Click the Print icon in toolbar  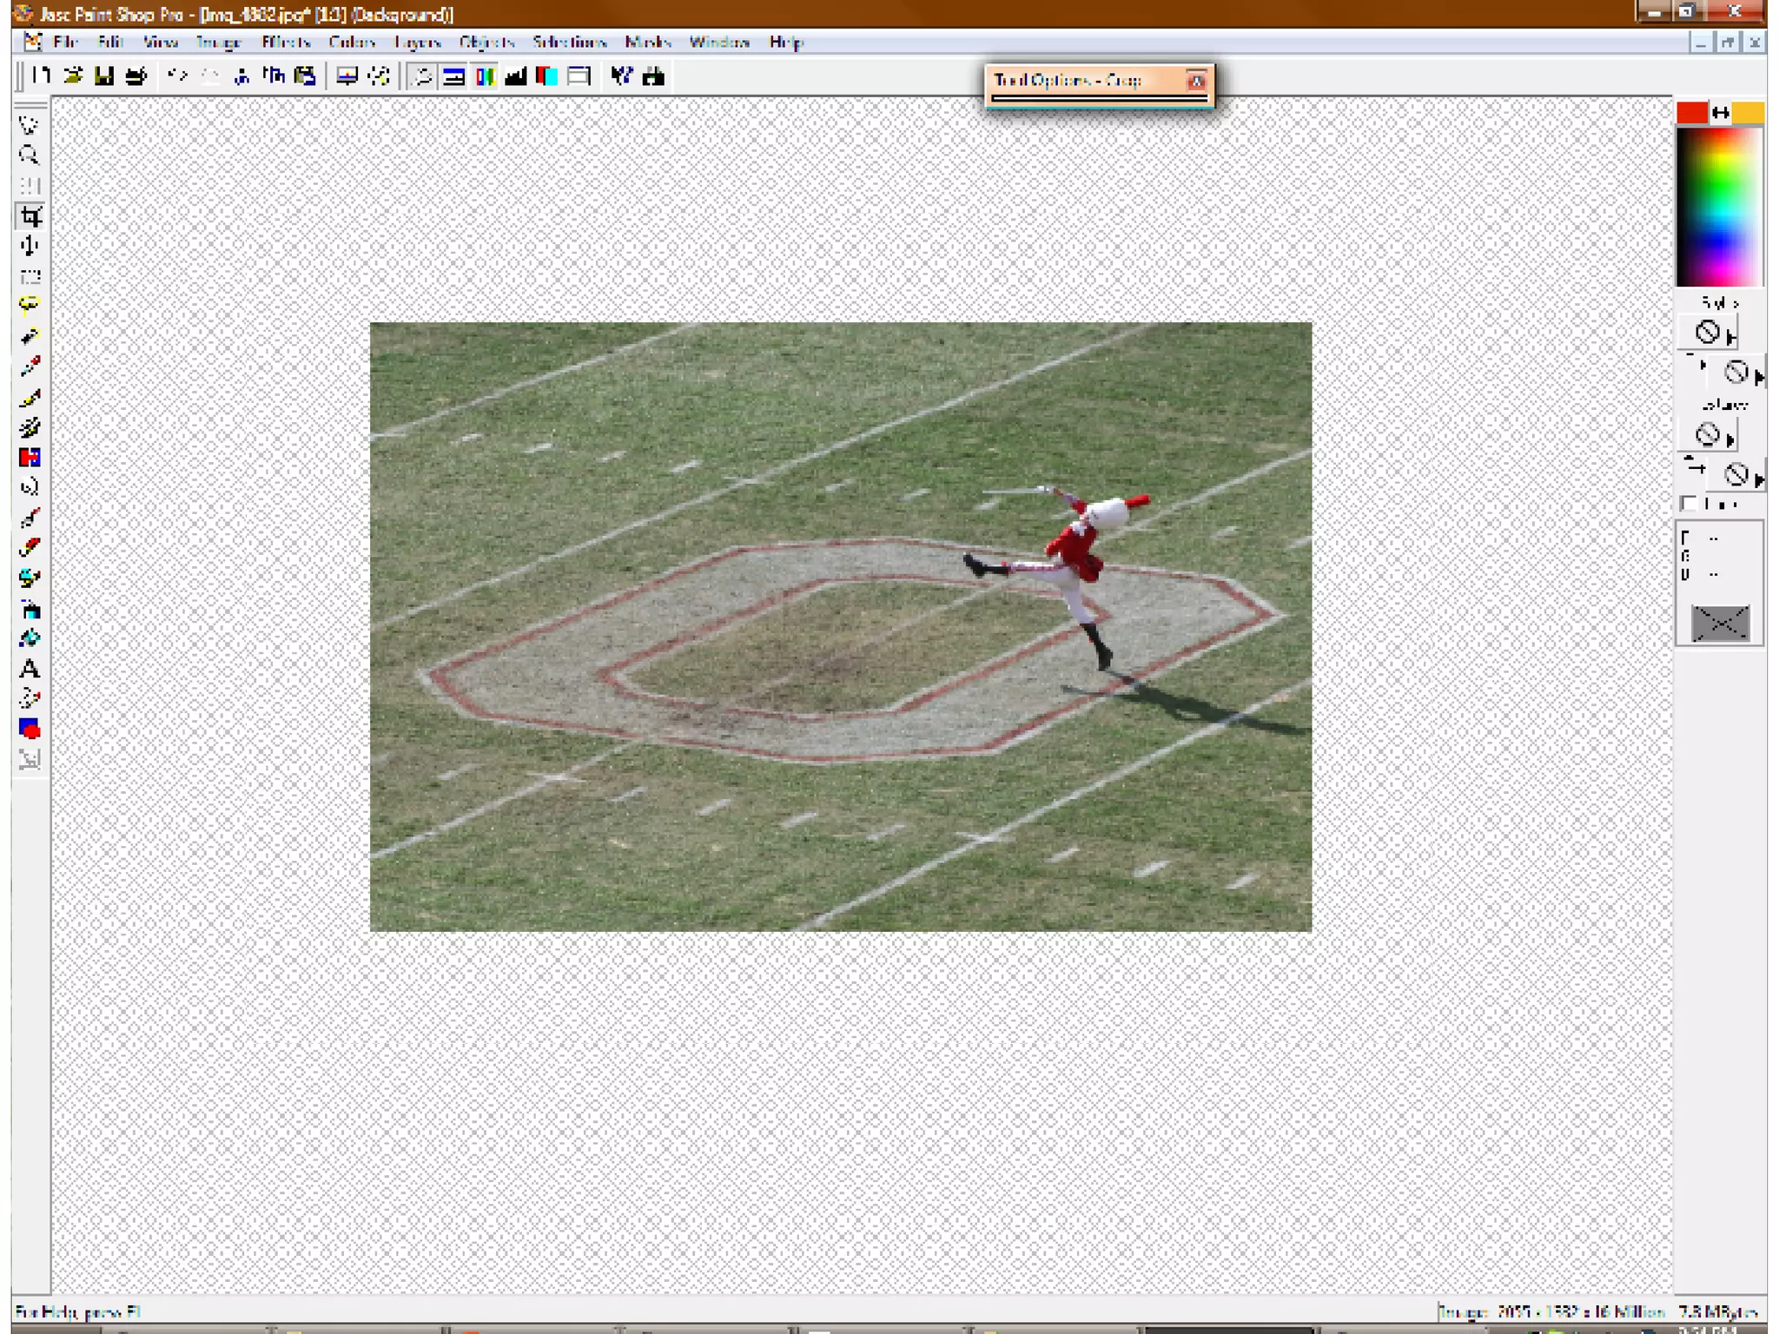[x=136, y=76]
